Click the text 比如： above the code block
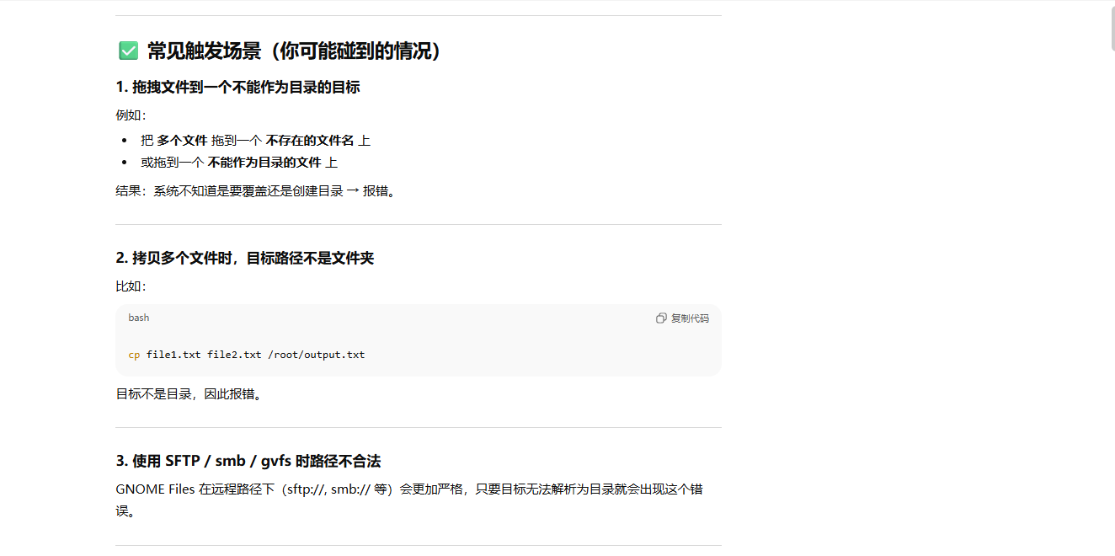The height and width of the screenshot is (556, 1115). [x=131, y=286]
